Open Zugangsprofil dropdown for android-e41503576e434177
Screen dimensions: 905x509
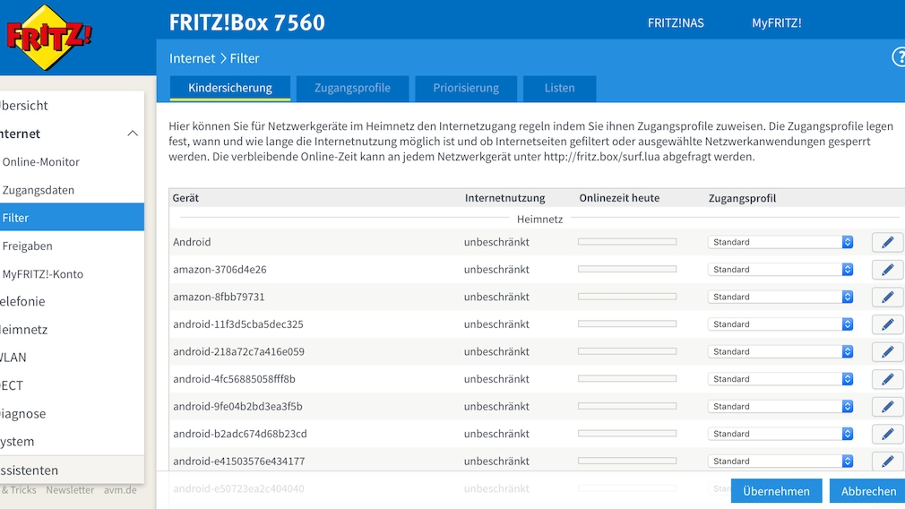pyautogui.click(x=780, y=462)
